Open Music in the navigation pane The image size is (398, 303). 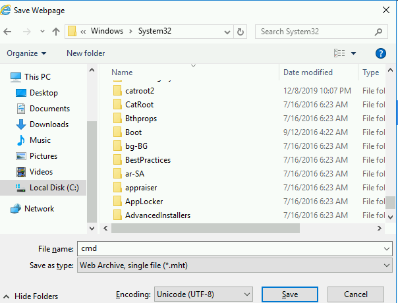40,140
